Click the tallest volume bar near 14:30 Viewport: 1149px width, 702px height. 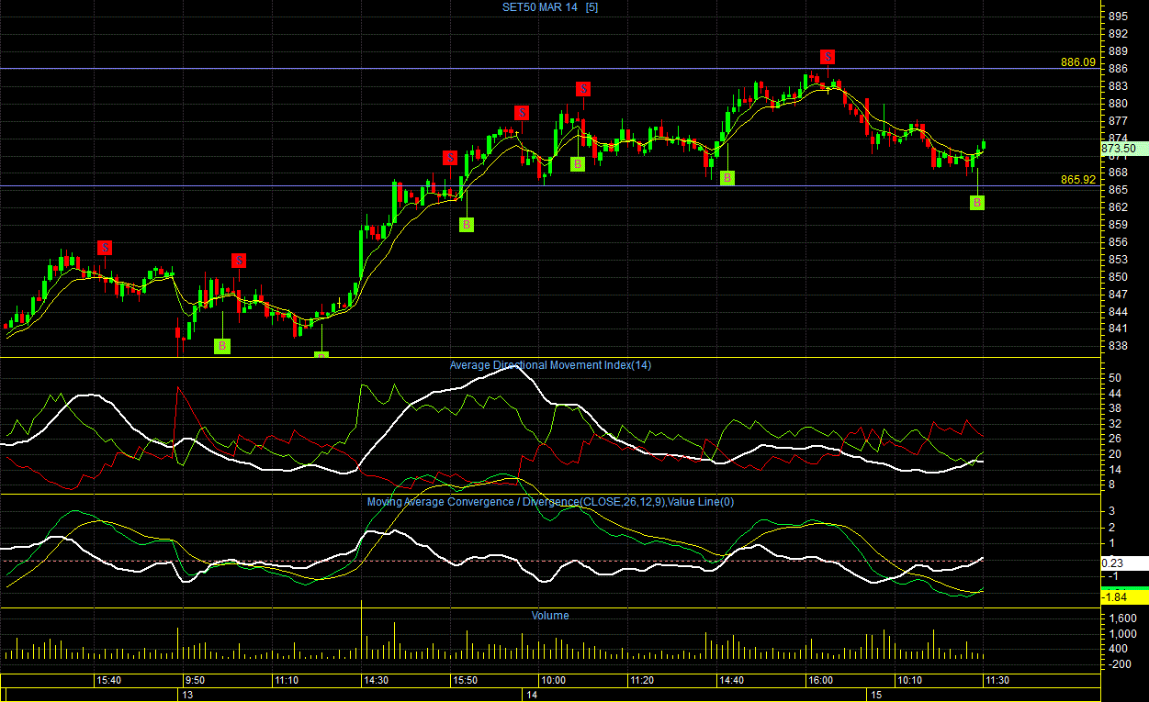pyautogui.click(x=362, y=630)
